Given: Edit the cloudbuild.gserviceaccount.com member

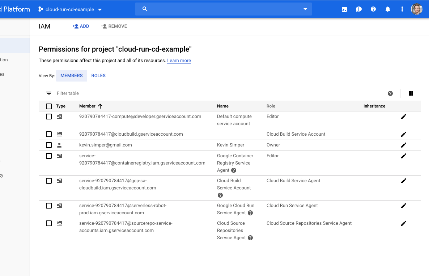Looking at the screenshot, I should pos(404,134).
